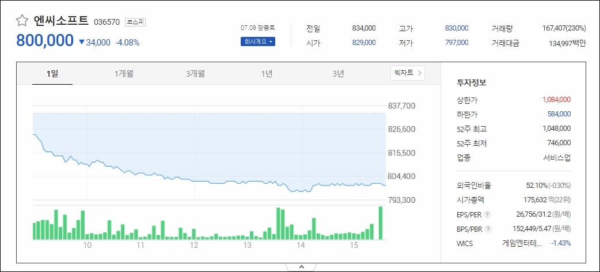Switch to the 1개월 chart tab
Screen dimensions: 600x272
(x=124, y=74)
